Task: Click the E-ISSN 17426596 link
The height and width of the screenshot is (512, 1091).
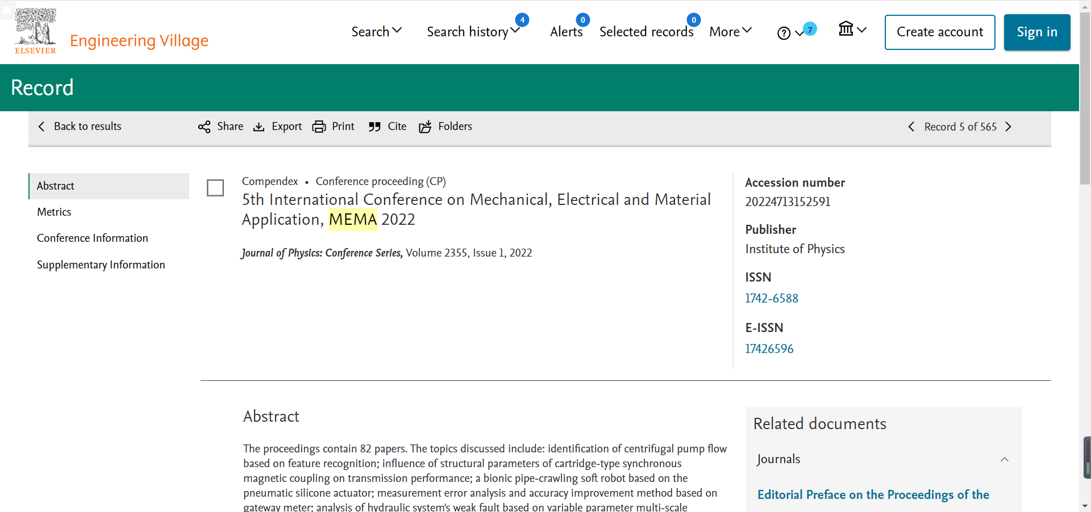Action: point(769,349)
